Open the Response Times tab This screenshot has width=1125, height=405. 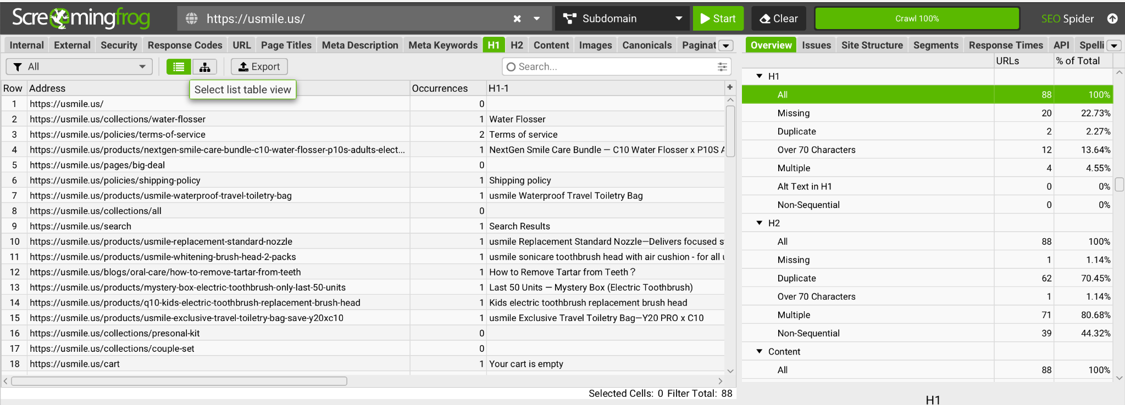click(1005, 45)
